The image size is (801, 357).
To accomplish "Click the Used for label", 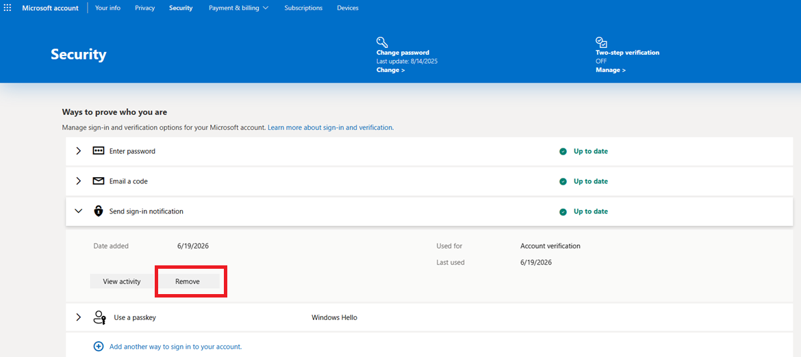I will tap(449, 246).
